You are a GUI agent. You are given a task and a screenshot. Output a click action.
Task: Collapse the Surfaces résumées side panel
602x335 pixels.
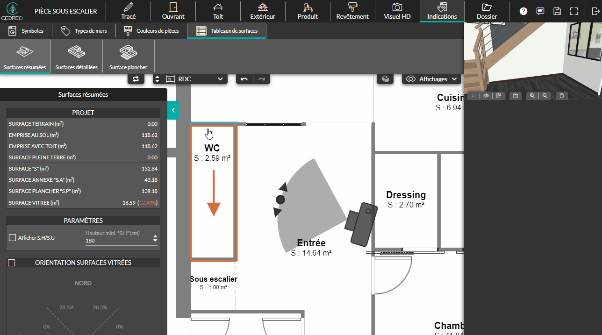pyautogui.click(x=173, y=110)
